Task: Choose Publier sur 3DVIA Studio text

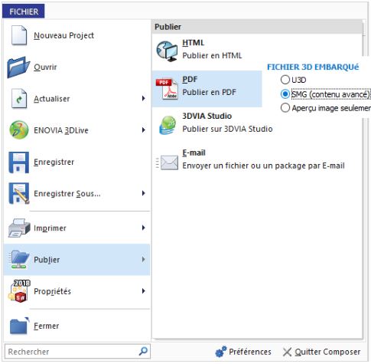Action: [x=227, y=129]
